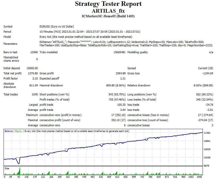Click the Balance legend label in chart
215x179 pixels.
tap(9, 131)
